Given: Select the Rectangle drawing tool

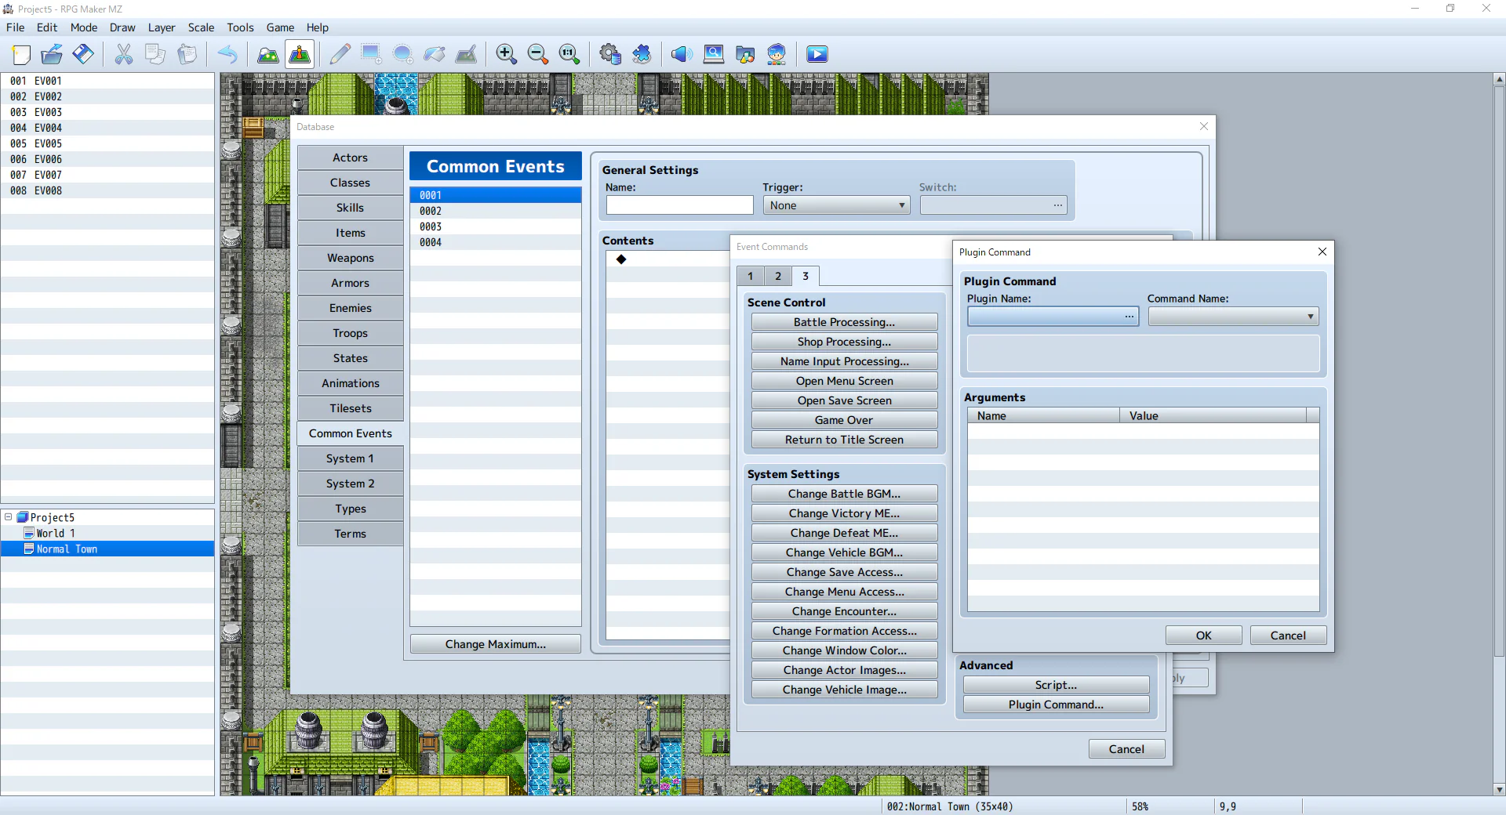Looking at the screenshot, I should click(x=372, y=54).
